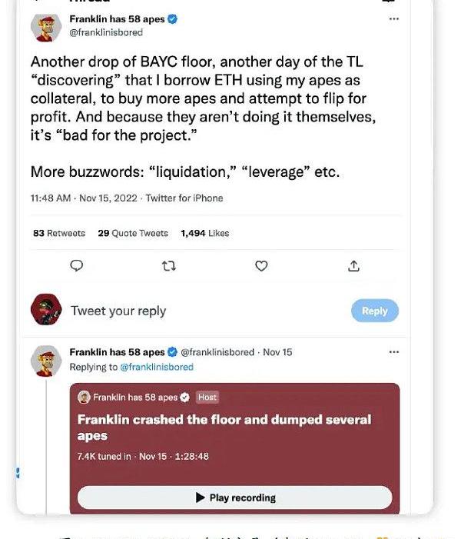Click the blue verified badge on main tweet

click(173, 19)
